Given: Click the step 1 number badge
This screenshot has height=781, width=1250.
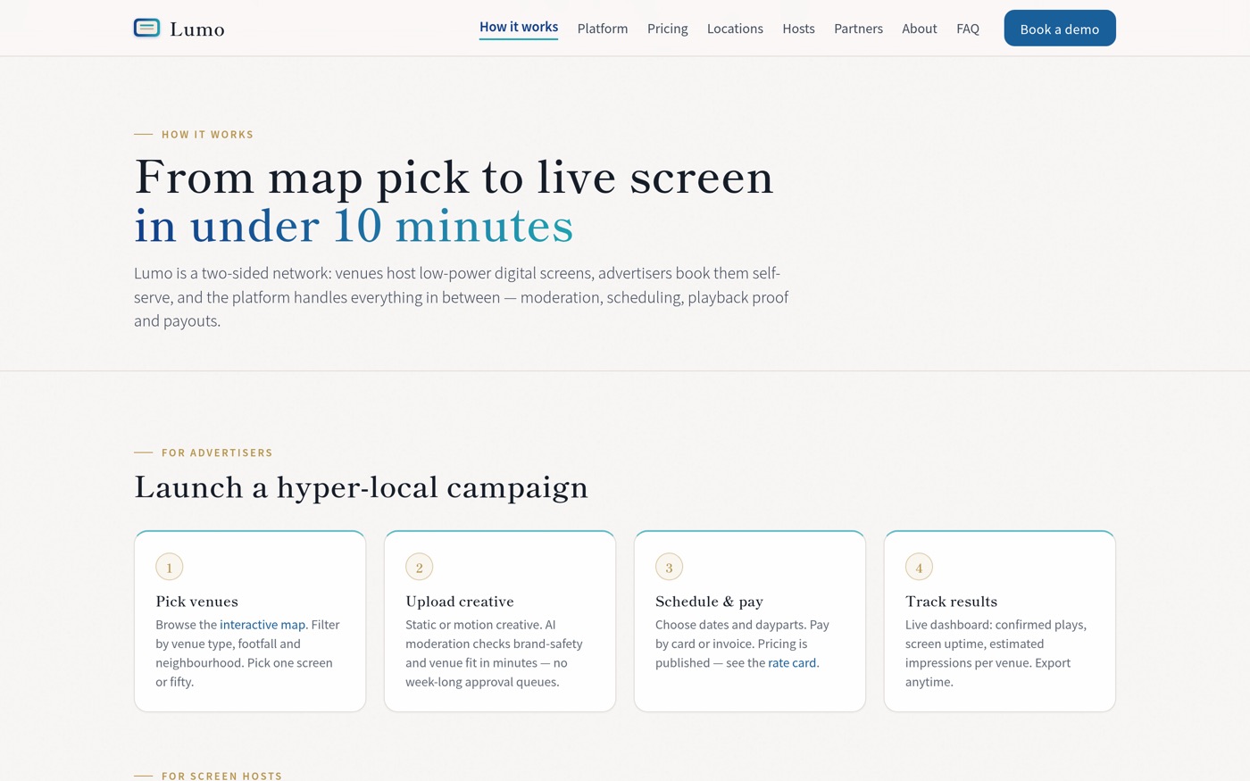Looking at the screenshot, I should point(170,567).
